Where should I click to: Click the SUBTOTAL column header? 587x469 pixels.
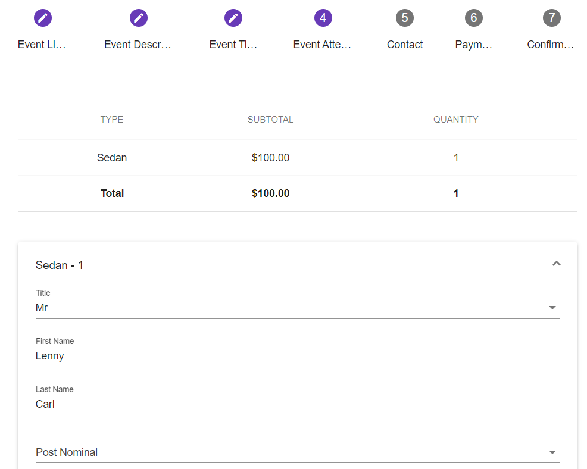(x=270, y=120)
